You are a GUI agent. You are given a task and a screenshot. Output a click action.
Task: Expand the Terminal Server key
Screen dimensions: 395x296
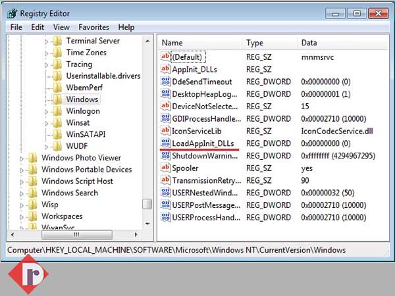coord(46,41)
